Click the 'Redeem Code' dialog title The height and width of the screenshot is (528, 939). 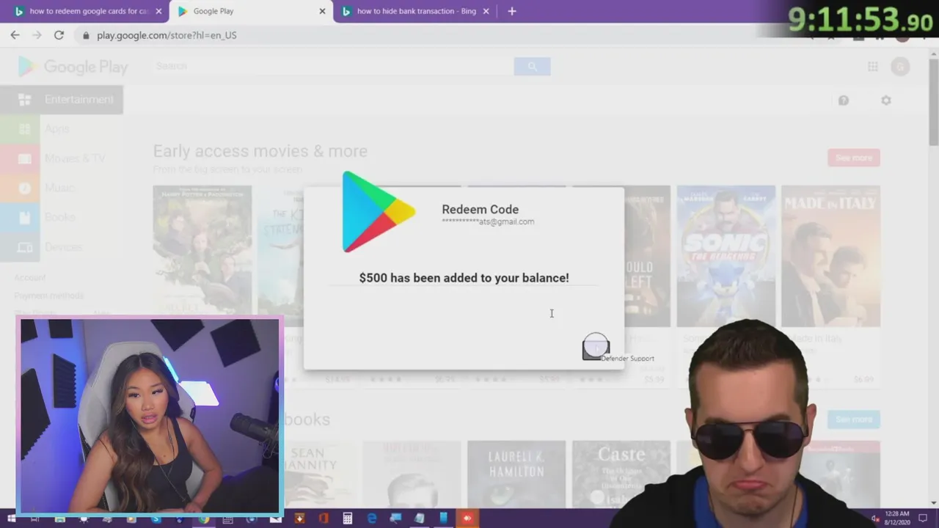pos(481,209)
